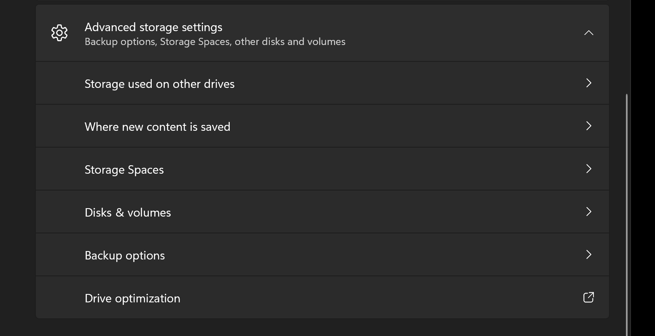Click the arrow next to Storage used on other drives

tap(589, 83)
